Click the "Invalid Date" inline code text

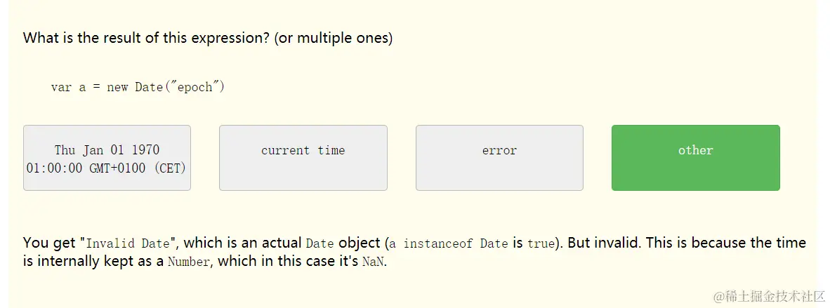tap(129, 244)
